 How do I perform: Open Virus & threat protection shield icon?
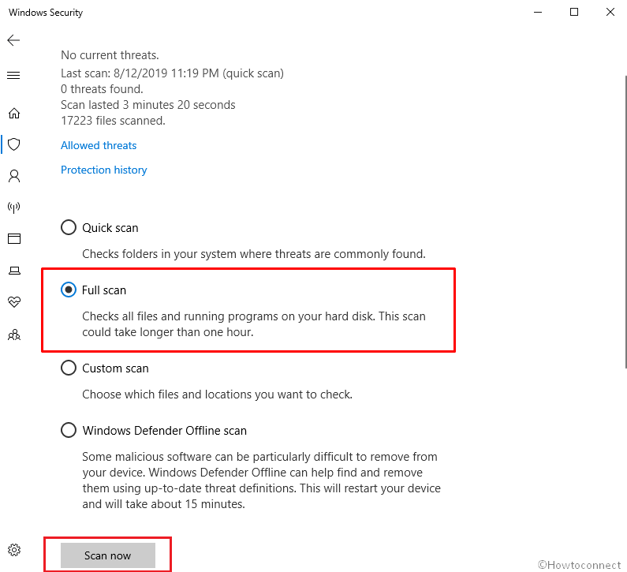(14, 144)
